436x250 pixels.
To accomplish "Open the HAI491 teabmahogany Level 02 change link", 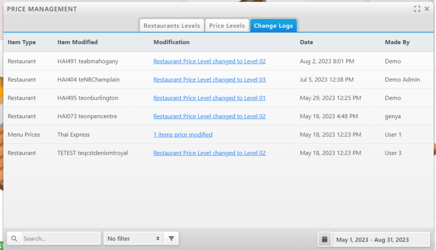I will 209,61.
